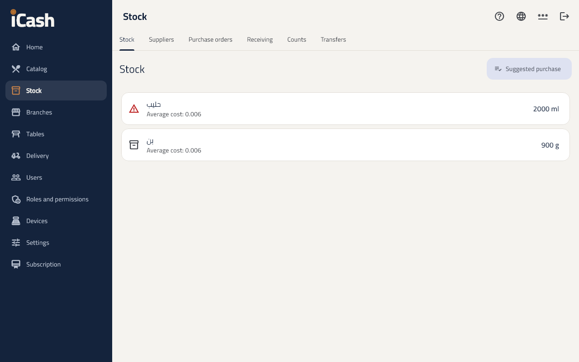Open Devices in the sidebar
This screenshot has height=362, width=579.
tap(56, 221)
